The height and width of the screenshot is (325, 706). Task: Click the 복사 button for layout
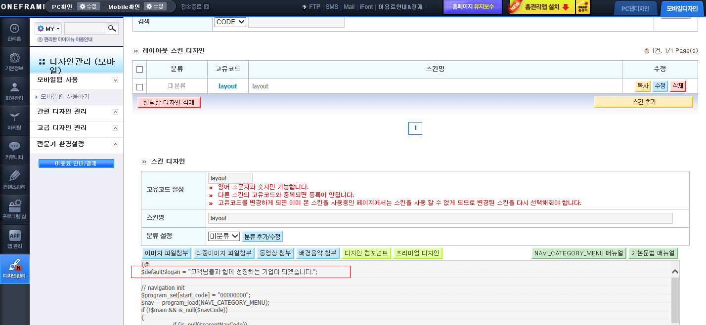643,86
